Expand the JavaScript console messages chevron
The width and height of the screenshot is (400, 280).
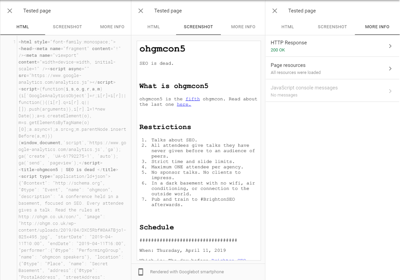click(390, 91)
